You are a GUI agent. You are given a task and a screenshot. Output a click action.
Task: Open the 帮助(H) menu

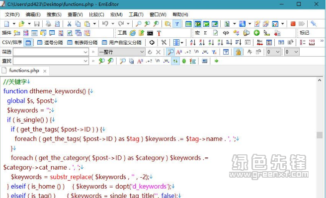[x=180, y=14]
